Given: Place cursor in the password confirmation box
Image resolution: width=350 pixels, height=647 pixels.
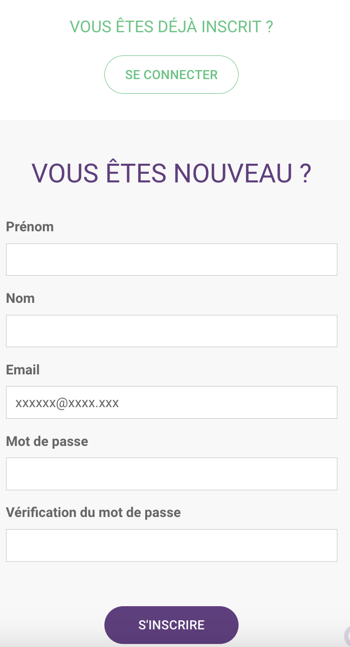Looking at the screenshot, I should point(171,545).
